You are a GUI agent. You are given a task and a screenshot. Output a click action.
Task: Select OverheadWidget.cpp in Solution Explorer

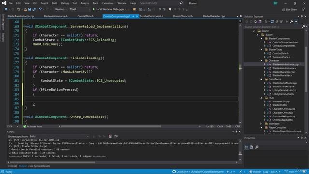pos(284,116)
